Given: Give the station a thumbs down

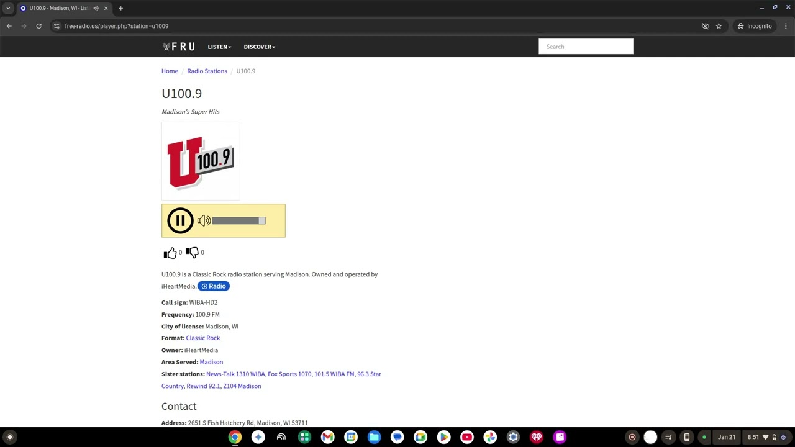Looking at the screenshot, I should pos(192,252).
